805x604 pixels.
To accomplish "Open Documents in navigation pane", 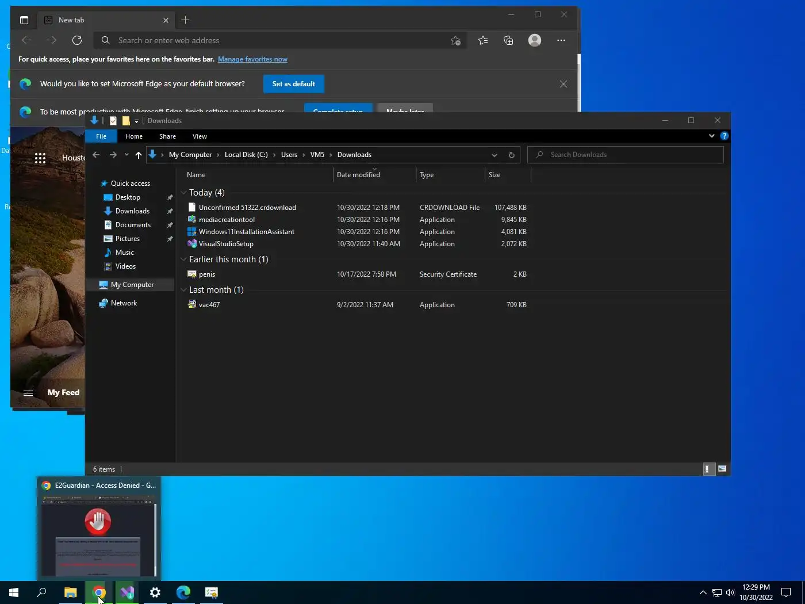I will point(133,225).
